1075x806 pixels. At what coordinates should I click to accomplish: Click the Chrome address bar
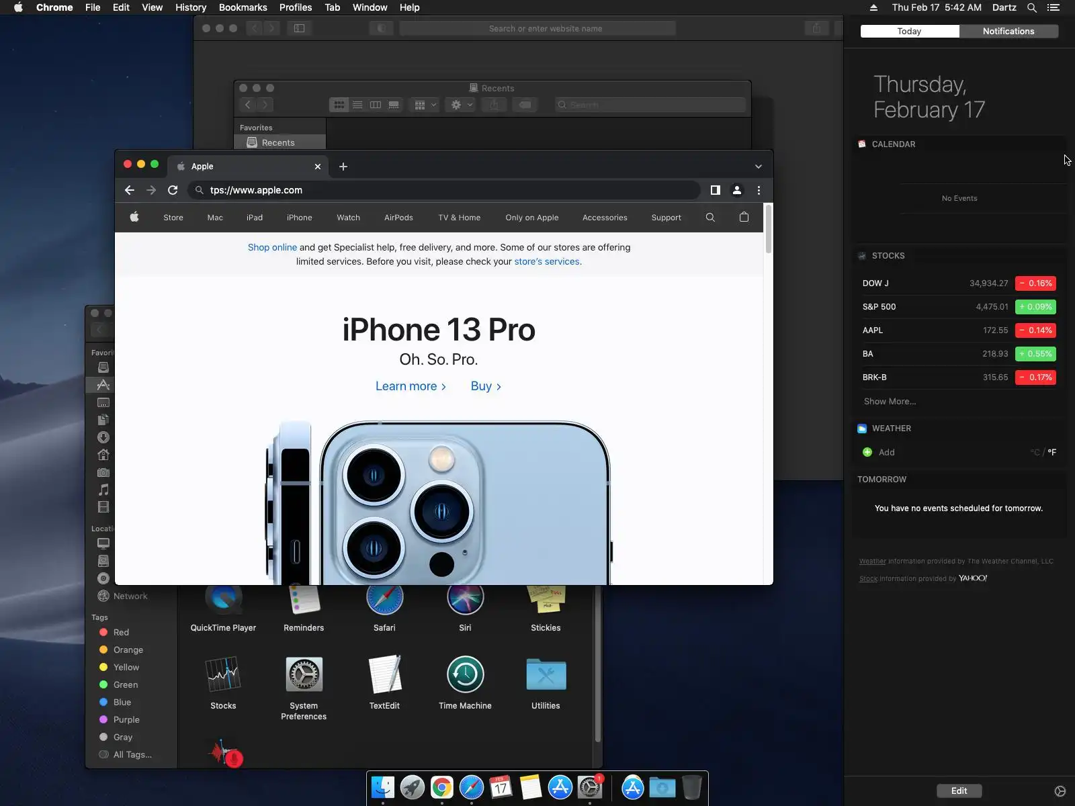click(x=443, y=190)
